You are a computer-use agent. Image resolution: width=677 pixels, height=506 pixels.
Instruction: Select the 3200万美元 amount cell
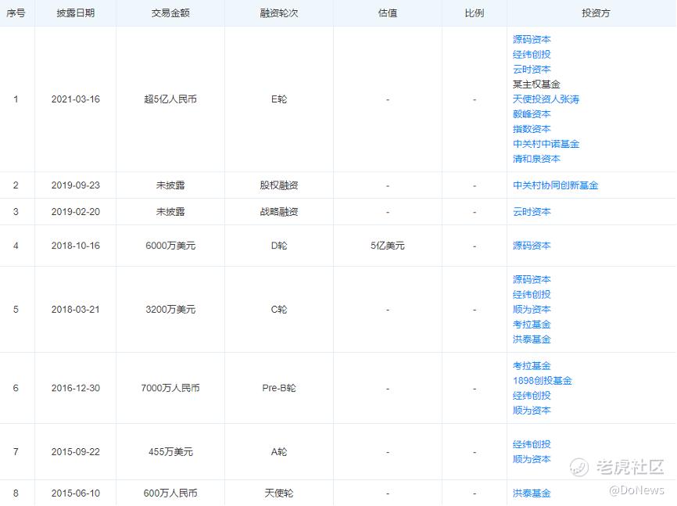[170, 310]
